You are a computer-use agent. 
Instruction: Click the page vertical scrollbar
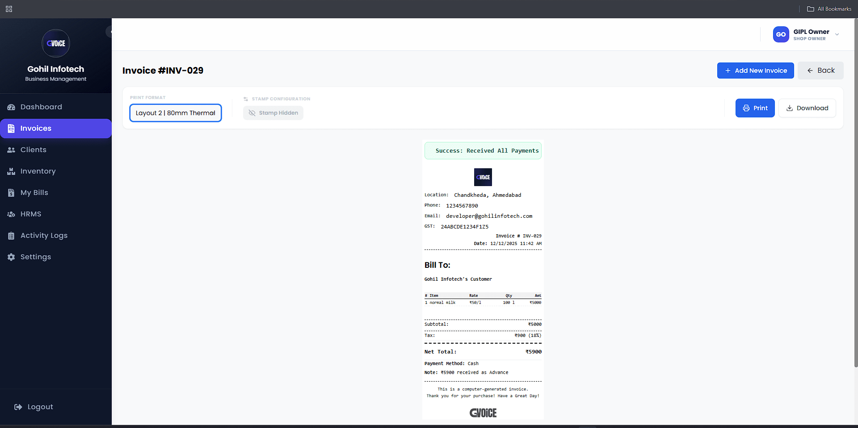click(x=856, y=192)
